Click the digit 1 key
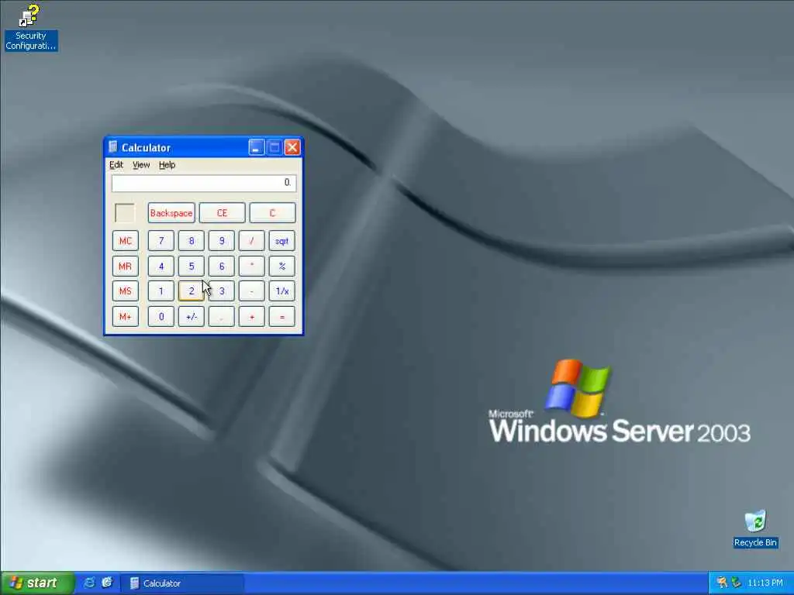Image resolution: width=794 pixels, height=595 pixels. click(161, 291)
